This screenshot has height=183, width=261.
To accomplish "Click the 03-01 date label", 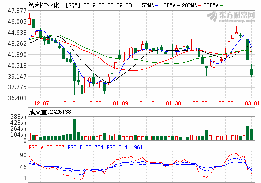I will point(252,103).
